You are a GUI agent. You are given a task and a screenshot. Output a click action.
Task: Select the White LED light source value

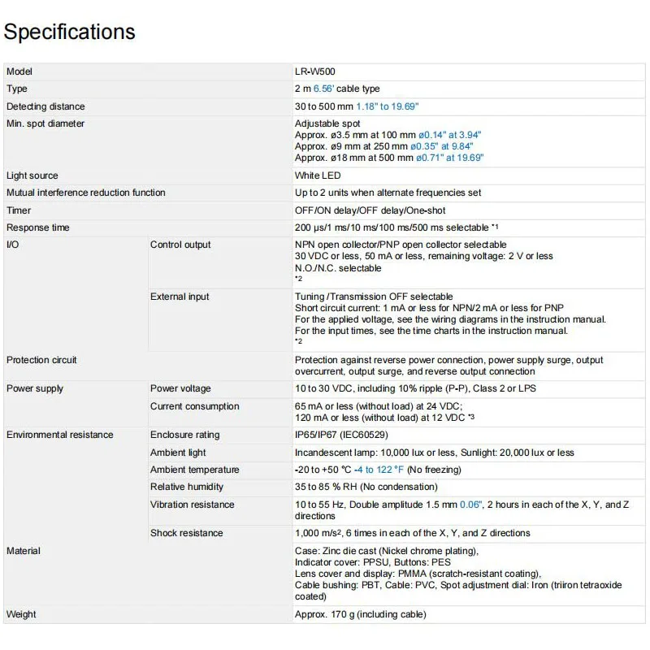pos(318,175)
